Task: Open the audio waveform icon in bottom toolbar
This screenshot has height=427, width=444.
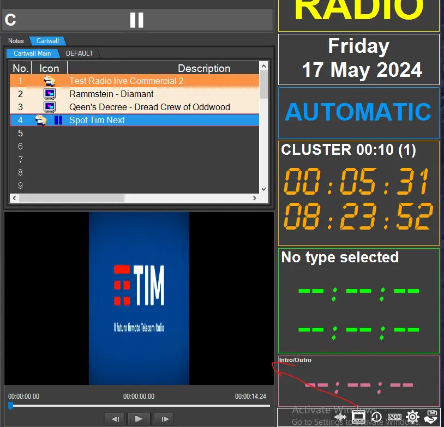Action: tap(340, 417)
